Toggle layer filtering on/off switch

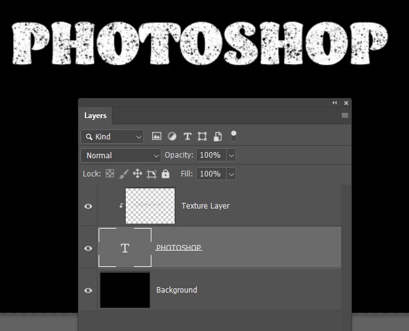click(x=234, y=136)
